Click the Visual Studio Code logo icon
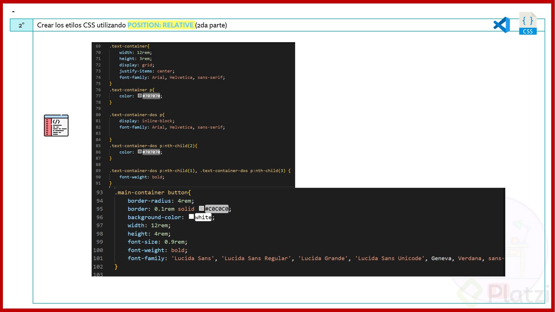This screenshot has height=312, width=555. pos(502,25)
